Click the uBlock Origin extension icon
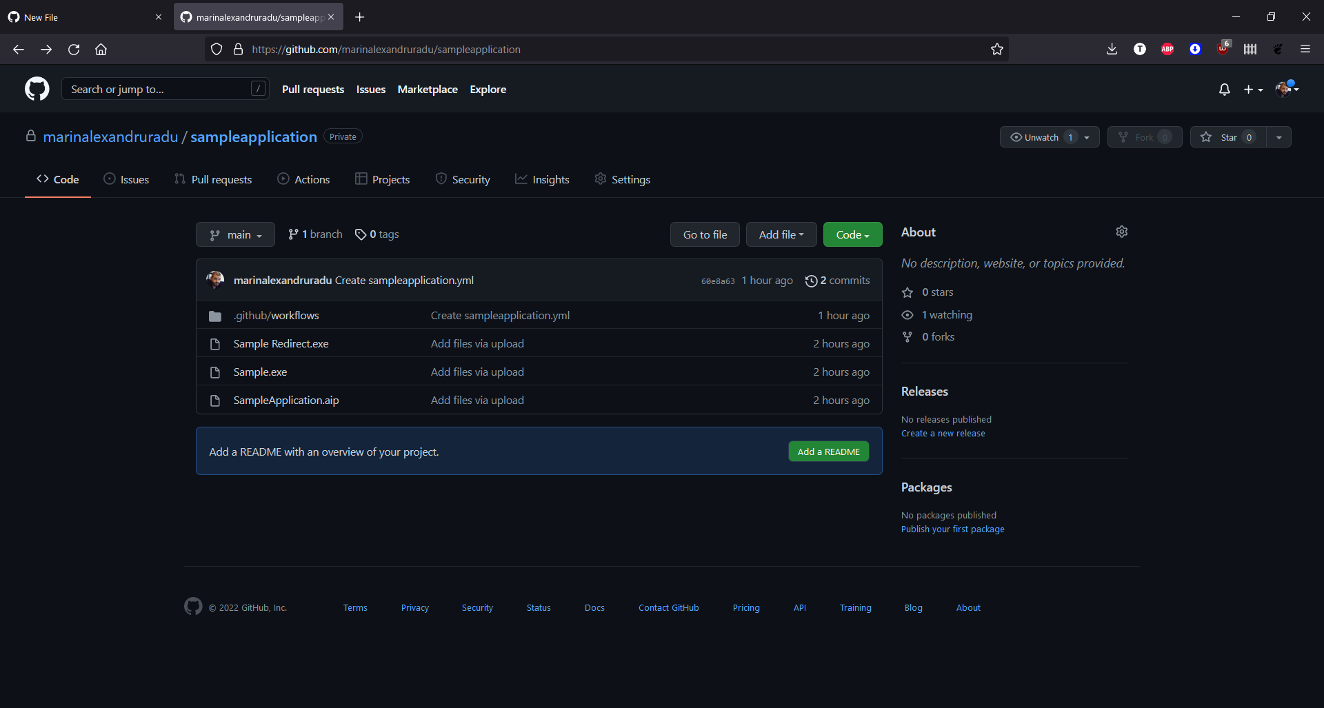The height and width of the screenshot is (708, 1324). click(1223, 48)
